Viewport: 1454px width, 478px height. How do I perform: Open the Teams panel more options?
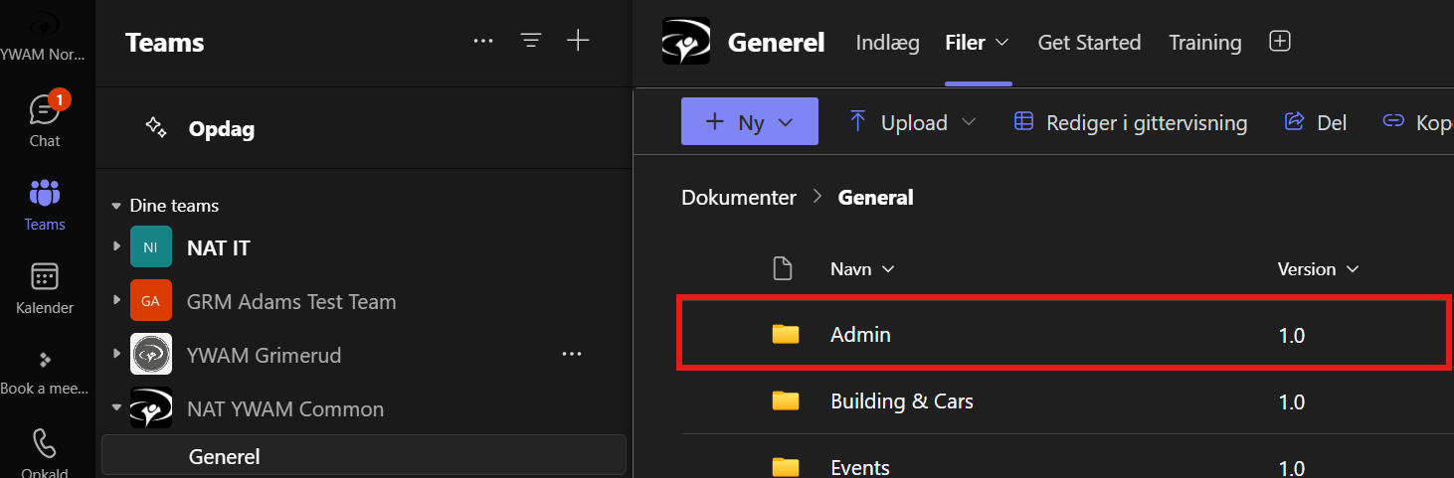(x=483, y=41)
